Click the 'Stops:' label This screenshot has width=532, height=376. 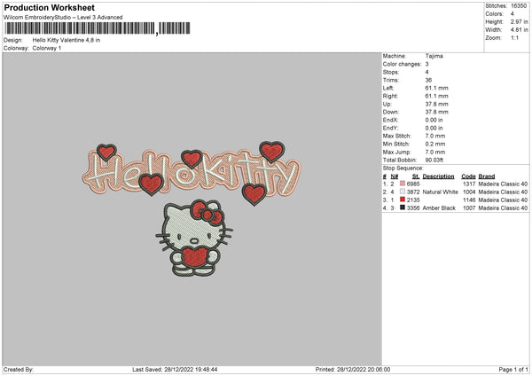[x=390, y=73]
